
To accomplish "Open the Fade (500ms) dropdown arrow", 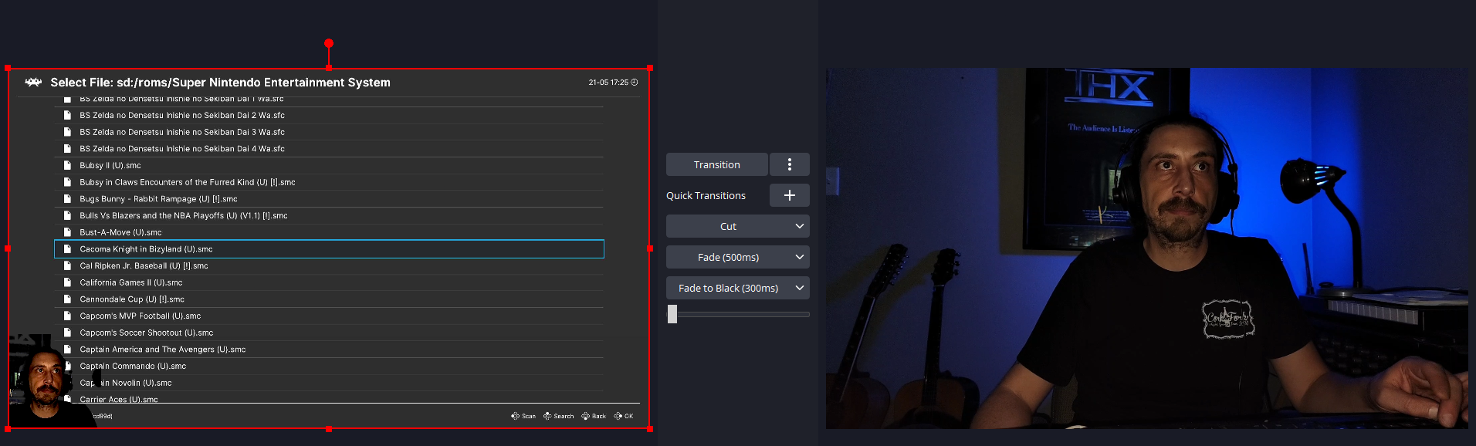I will [800, 257].
